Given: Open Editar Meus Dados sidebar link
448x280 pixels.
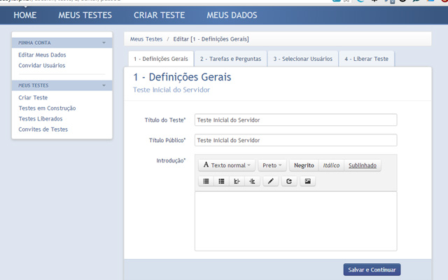Looking at the screenshot, I should tap(42, 55).
